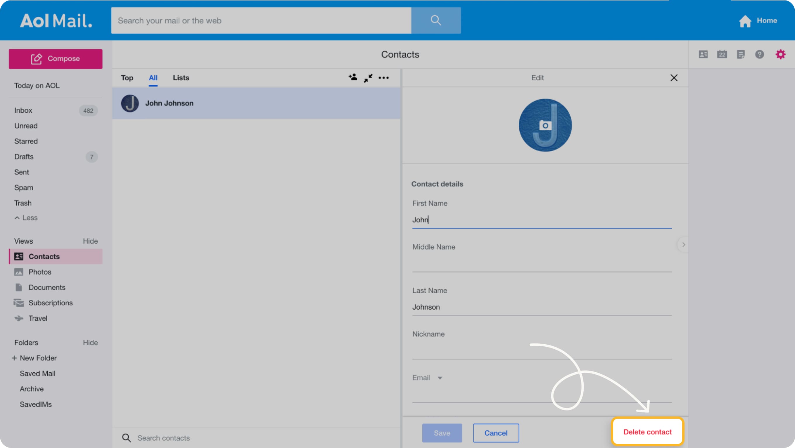Click the help question mark icon
Screen dimensions: 795x448
(759, 55)
